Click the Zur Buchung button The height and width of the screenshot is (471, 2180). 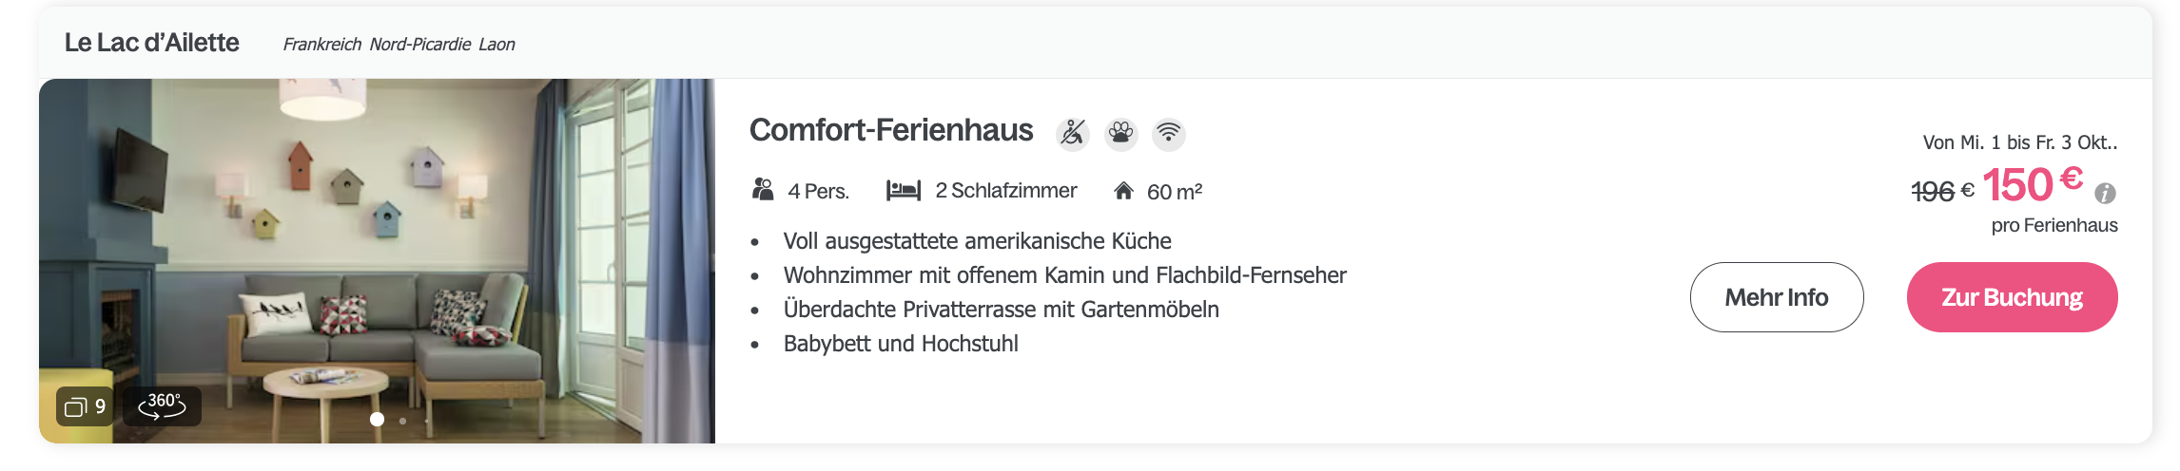[2013, 297]
